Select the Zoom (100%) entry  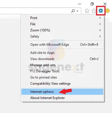[62, 30]
